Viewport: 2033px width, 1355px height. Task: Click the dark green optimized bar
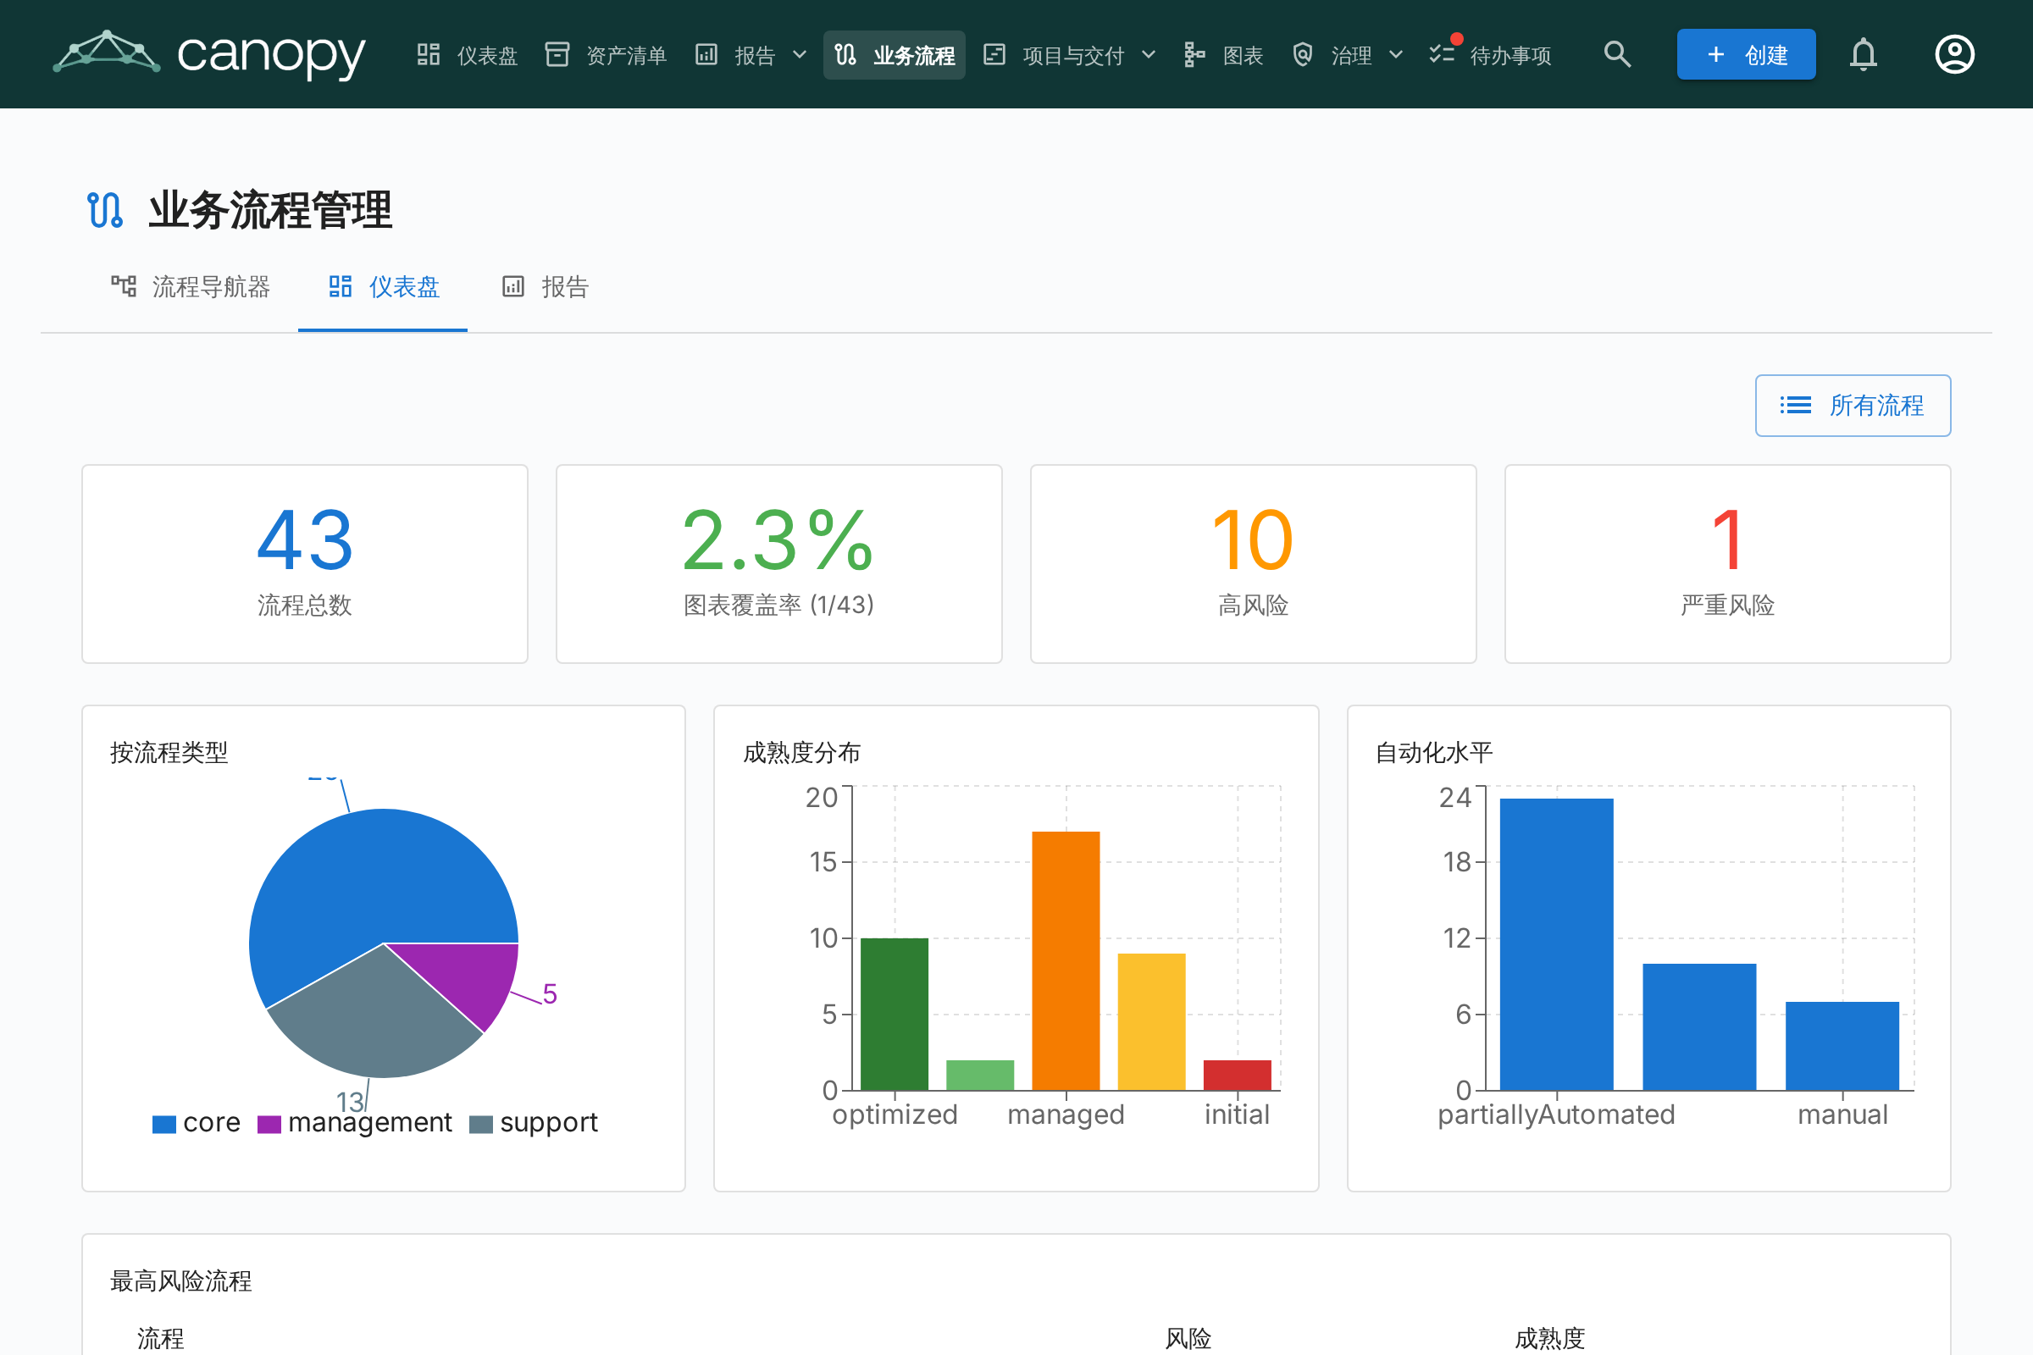click(x=895, y=1014)
